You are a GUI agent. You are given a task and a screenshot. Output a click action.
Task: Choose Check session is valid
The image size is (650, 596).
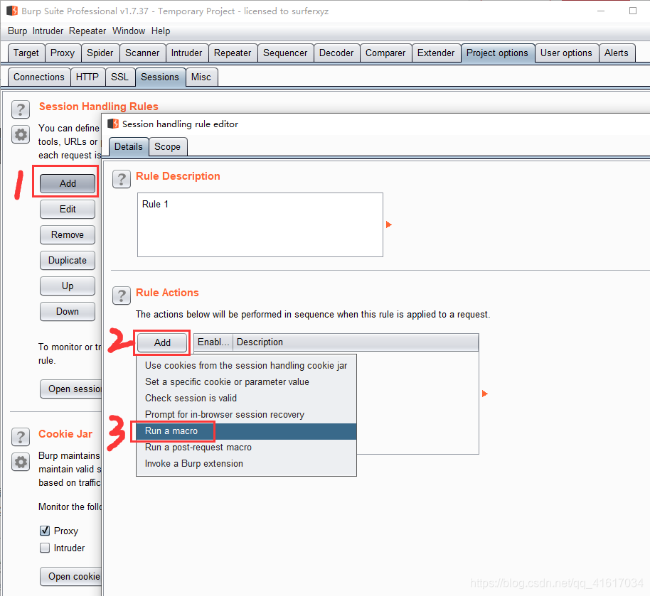(x=246, y=398)
